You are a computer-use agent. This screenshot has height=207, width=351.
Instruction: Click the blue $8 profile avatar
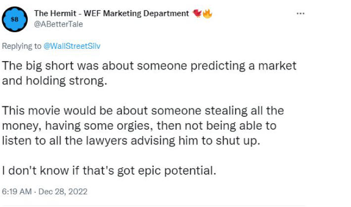coord(15,20)
